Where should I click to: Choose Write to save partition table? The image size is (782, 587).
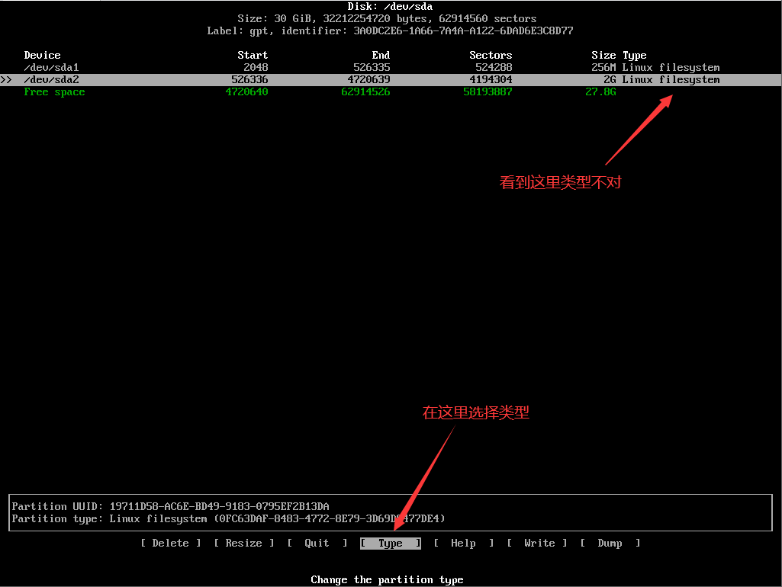point(537,543)
